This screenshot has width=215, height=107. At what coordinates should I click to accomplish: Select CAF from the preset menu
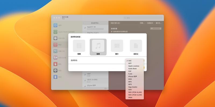pos(135,71)
